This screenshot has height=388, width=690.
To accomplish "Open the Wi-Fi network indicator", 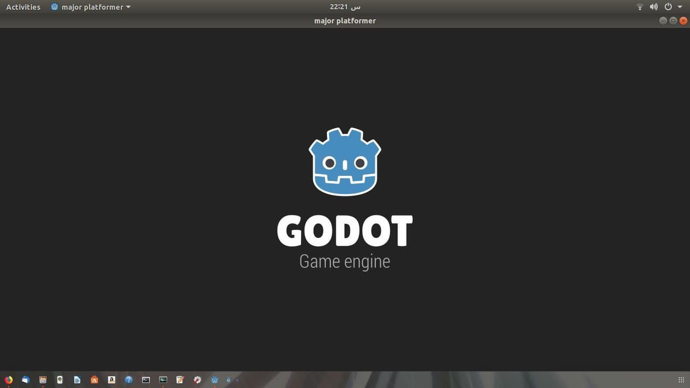I will [x=640, y=7].
